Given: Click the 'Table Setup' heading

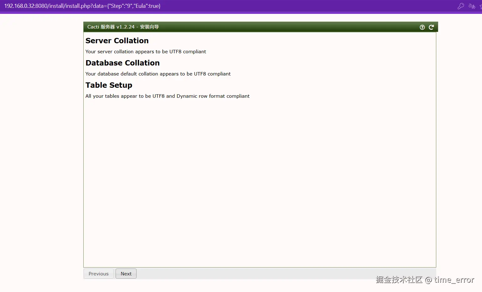Looking at the screenshot, I should 109,85.
